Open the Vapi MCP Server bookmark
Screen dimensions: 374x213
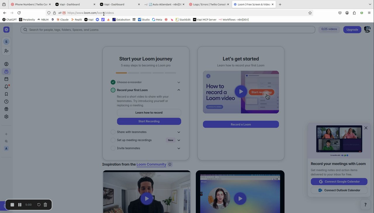click(x=205, y=20)
